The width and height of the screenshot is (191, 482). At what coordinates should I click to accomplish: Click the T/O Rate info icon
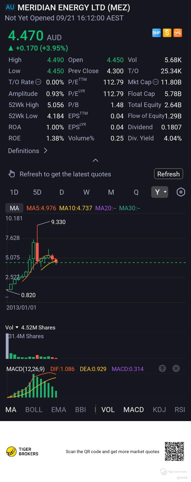point(38,82)
